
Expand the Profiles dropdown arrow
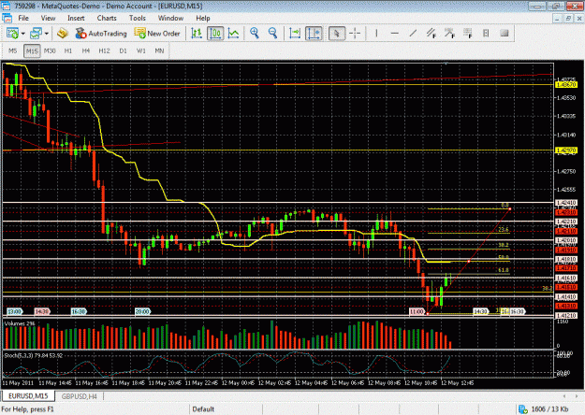[47, 34]
